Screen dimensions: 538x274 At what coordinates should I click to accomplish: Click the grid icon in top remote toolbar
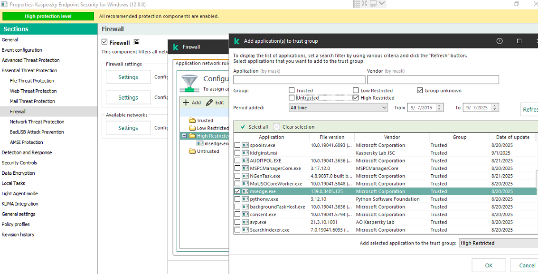tap(357, 3)
